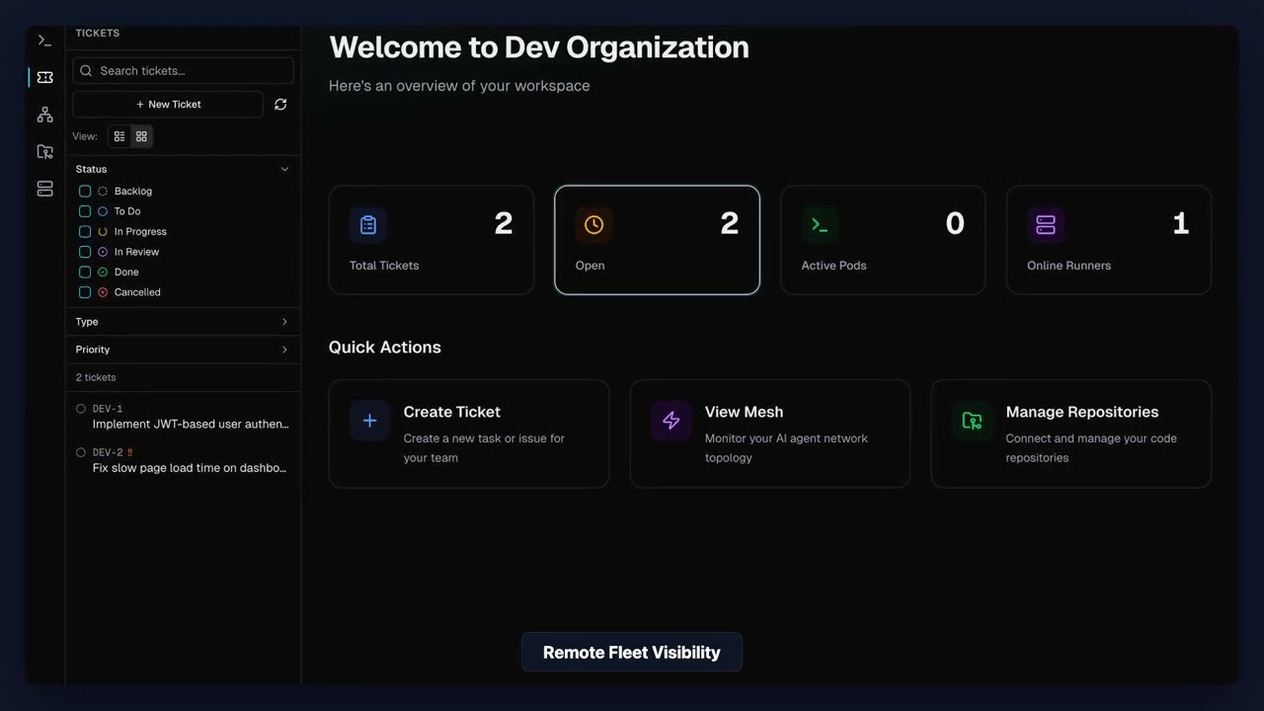Collapse the Status filter section
Screen dimensions: 1264x711
click(183, 169)
